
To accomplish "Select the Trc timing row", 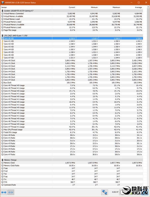I will point(72,179).
